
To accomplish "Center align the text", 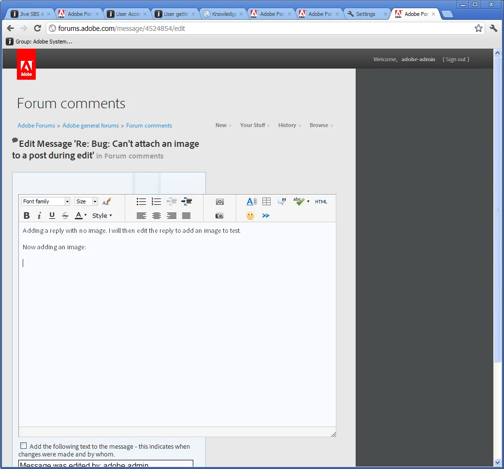I will click(x=156, y=215).
